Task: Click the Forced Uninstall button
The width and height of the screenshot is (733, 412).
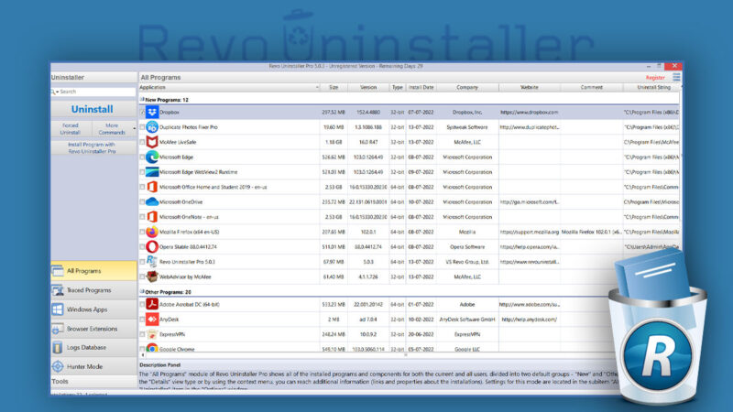Action: tap(71, 129)
